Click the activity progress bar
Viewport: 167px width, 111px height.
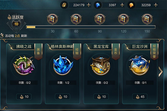coord(91,27)
